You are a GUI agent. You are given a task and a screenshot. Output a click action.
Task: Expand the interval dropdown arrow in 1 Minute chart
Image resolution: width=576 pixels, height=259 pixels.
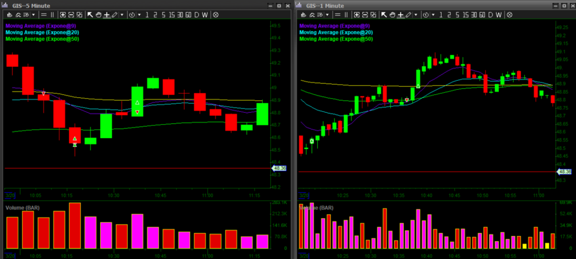[434, 14]
